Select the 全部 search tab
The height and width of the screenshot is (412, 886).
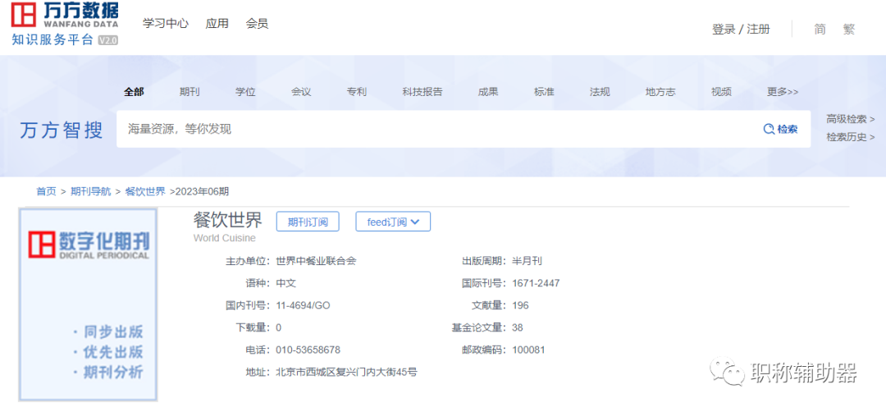click(134, 92)
